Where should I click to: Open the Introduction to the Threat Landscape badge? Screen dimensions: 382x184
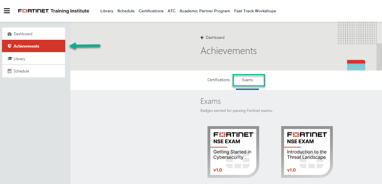click(x=307, y=152)
